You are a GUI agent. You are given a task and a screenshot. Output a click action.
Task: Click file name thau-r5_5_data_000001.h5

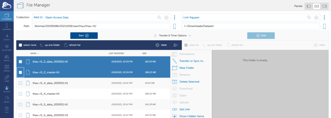[x=50, y=104]
